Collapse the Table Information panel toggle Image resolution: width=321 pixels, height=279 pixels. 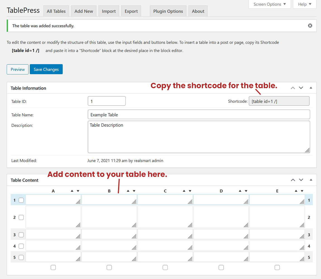[311, 88]
